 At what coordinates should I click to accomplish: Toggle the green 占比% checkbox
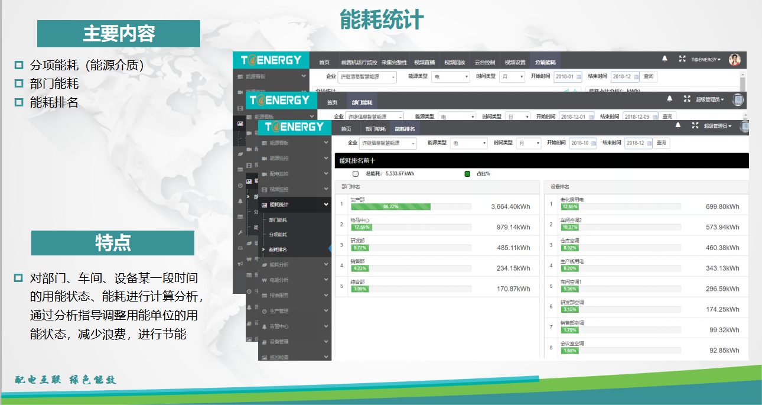click(x=467, y=174)
